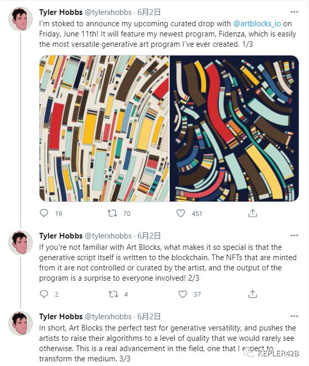309x366 pixels.
Task: Share the first tweet via share icon
Action: click(x=252, y=213)
